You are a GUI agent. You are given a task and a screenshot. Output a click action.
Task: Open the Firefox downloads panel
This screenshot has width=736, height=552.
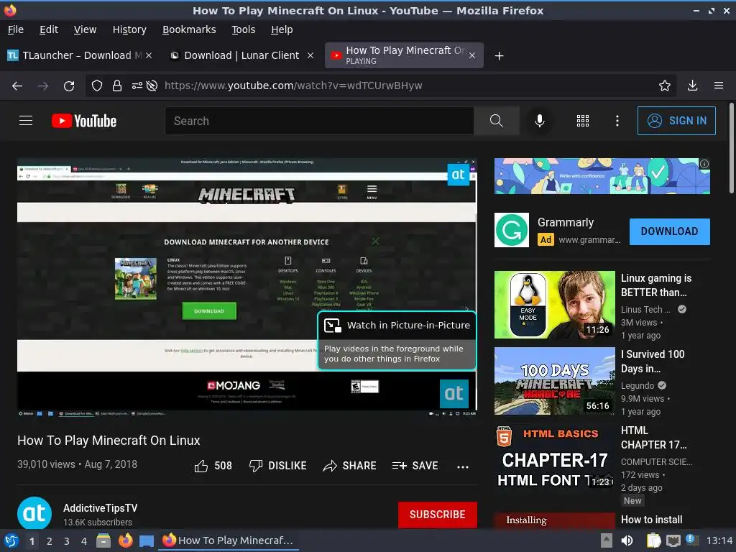[692, 86]
